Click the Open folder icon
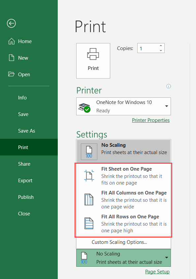 coord(11,74)
